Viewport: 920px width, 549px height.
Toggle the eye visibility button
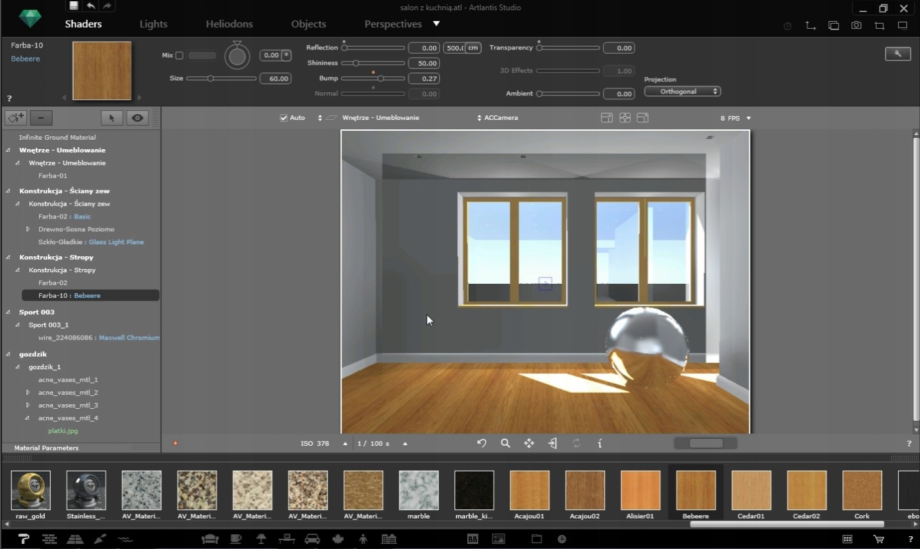click(137, 118)
